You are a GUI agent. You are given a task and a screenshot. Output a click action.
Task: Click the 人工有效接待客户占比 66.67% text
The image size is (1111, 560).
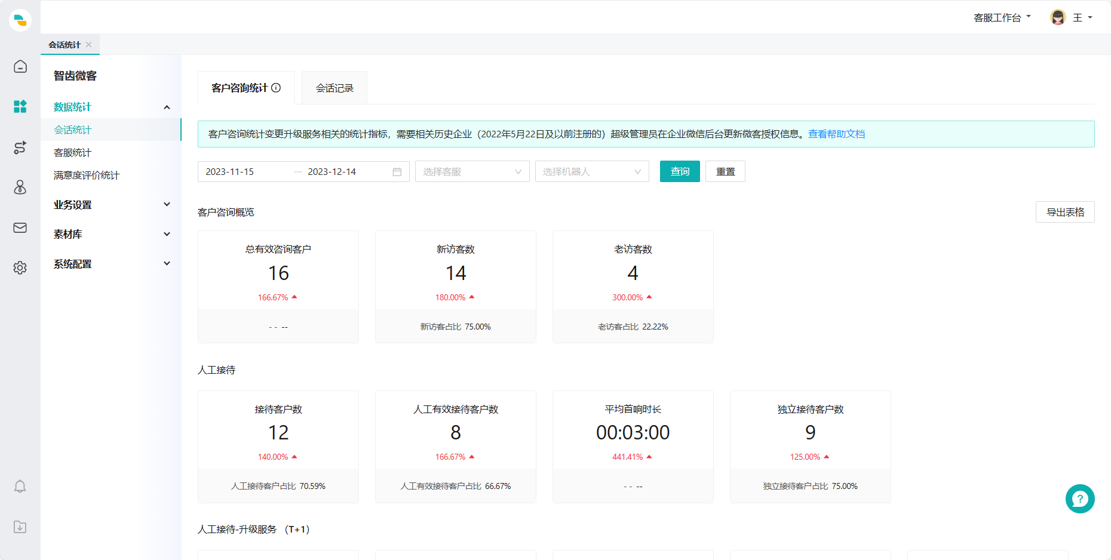tap(456, 486)
